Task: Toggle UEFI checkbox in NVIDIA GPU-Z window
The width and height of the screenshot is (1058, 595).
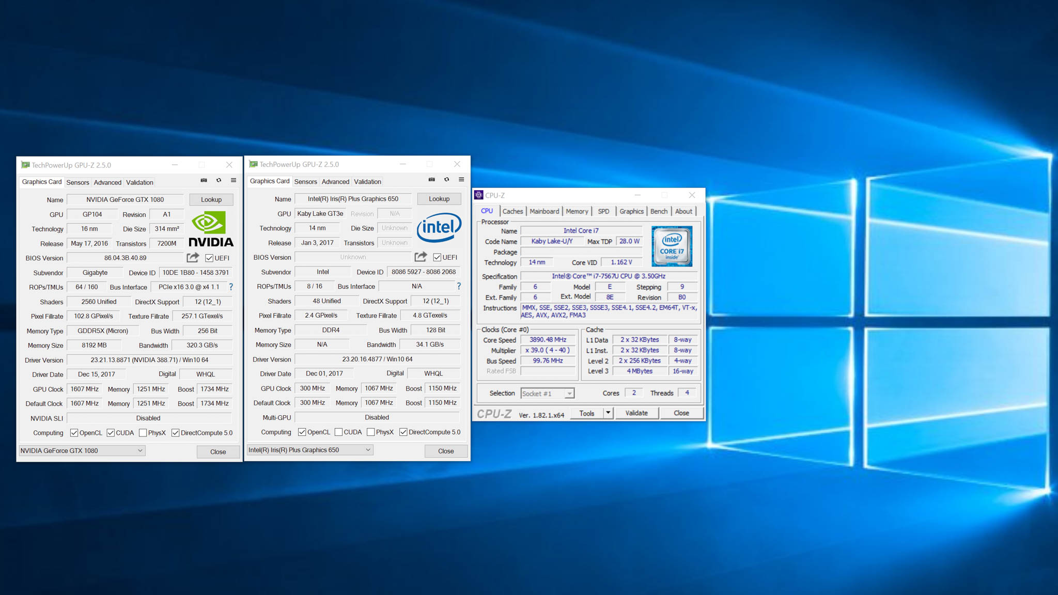Action: 209,258
